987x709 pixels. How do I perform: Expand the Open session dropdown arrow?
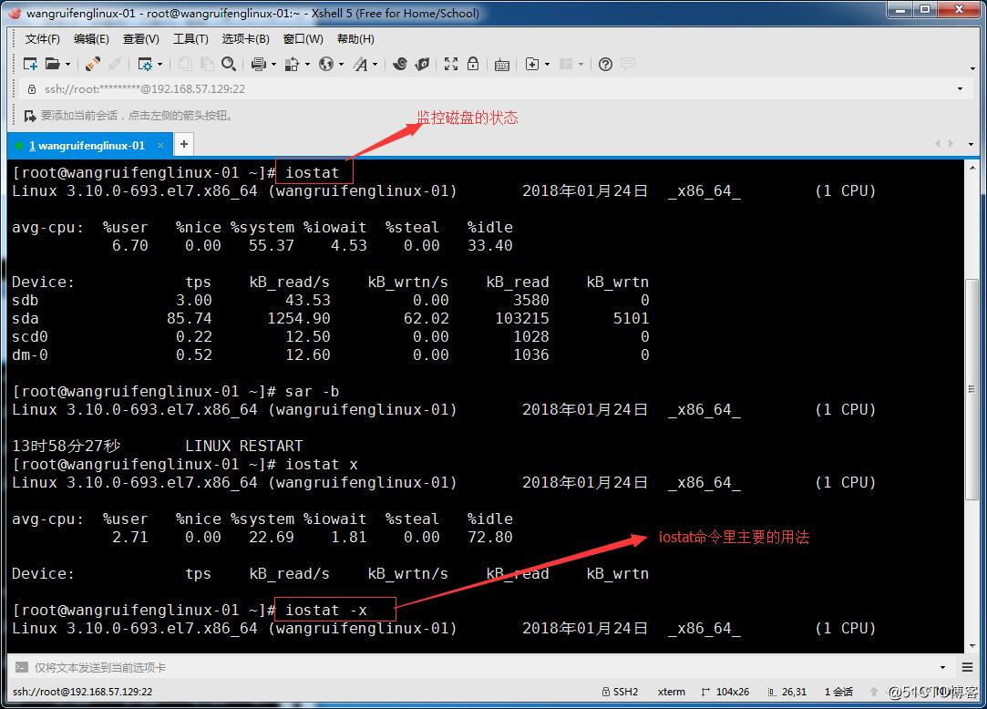point(68,64)
